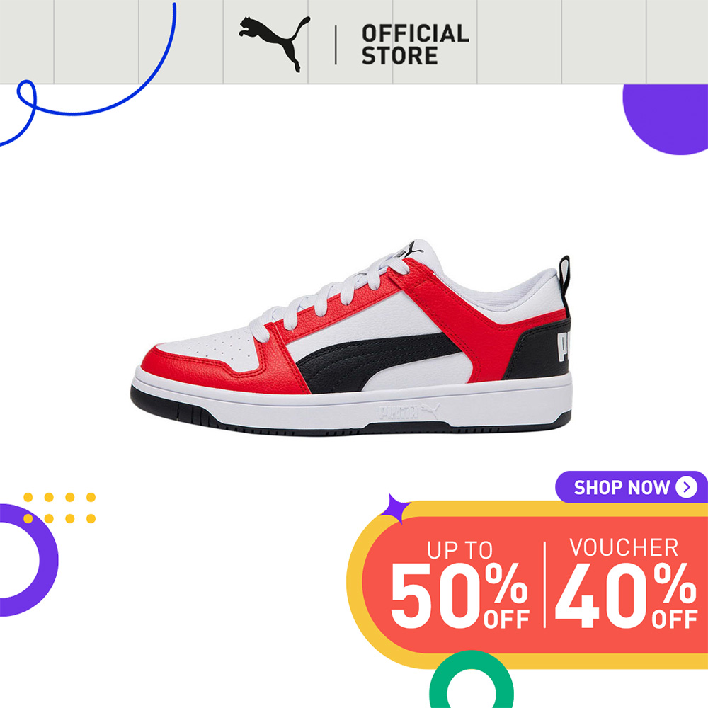Screen dimensions: 708x708
Task: Click the purple sparkle star icon
Action: tap(395, 508)
